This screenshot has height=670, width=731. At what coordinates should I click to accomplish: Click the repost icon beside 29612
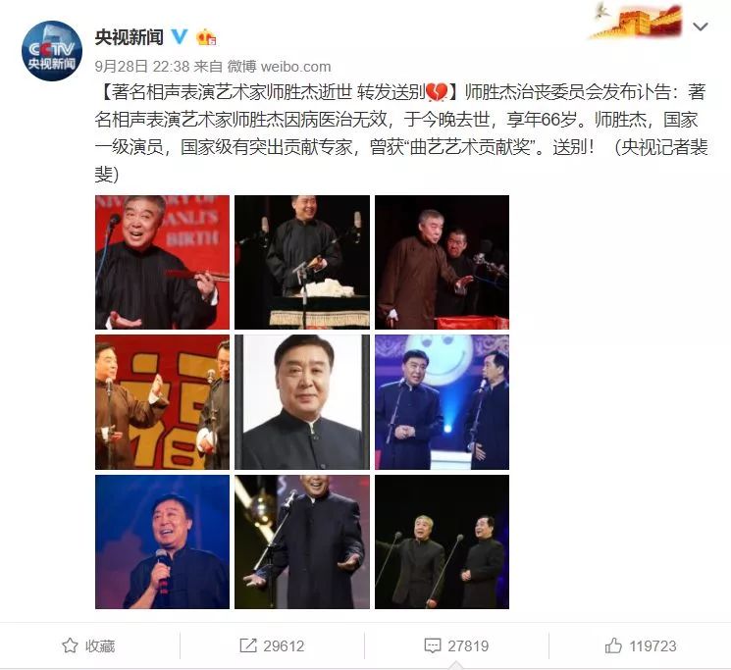[x=248, y=645]
